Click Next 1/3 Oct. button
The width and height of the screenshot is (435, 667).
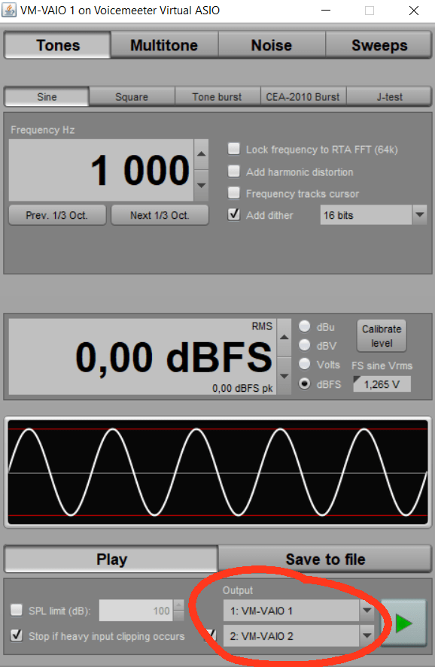[x=160, y=215]
